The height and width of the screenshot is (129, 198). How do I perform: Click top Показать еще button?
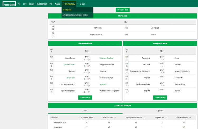click(122, 10)
